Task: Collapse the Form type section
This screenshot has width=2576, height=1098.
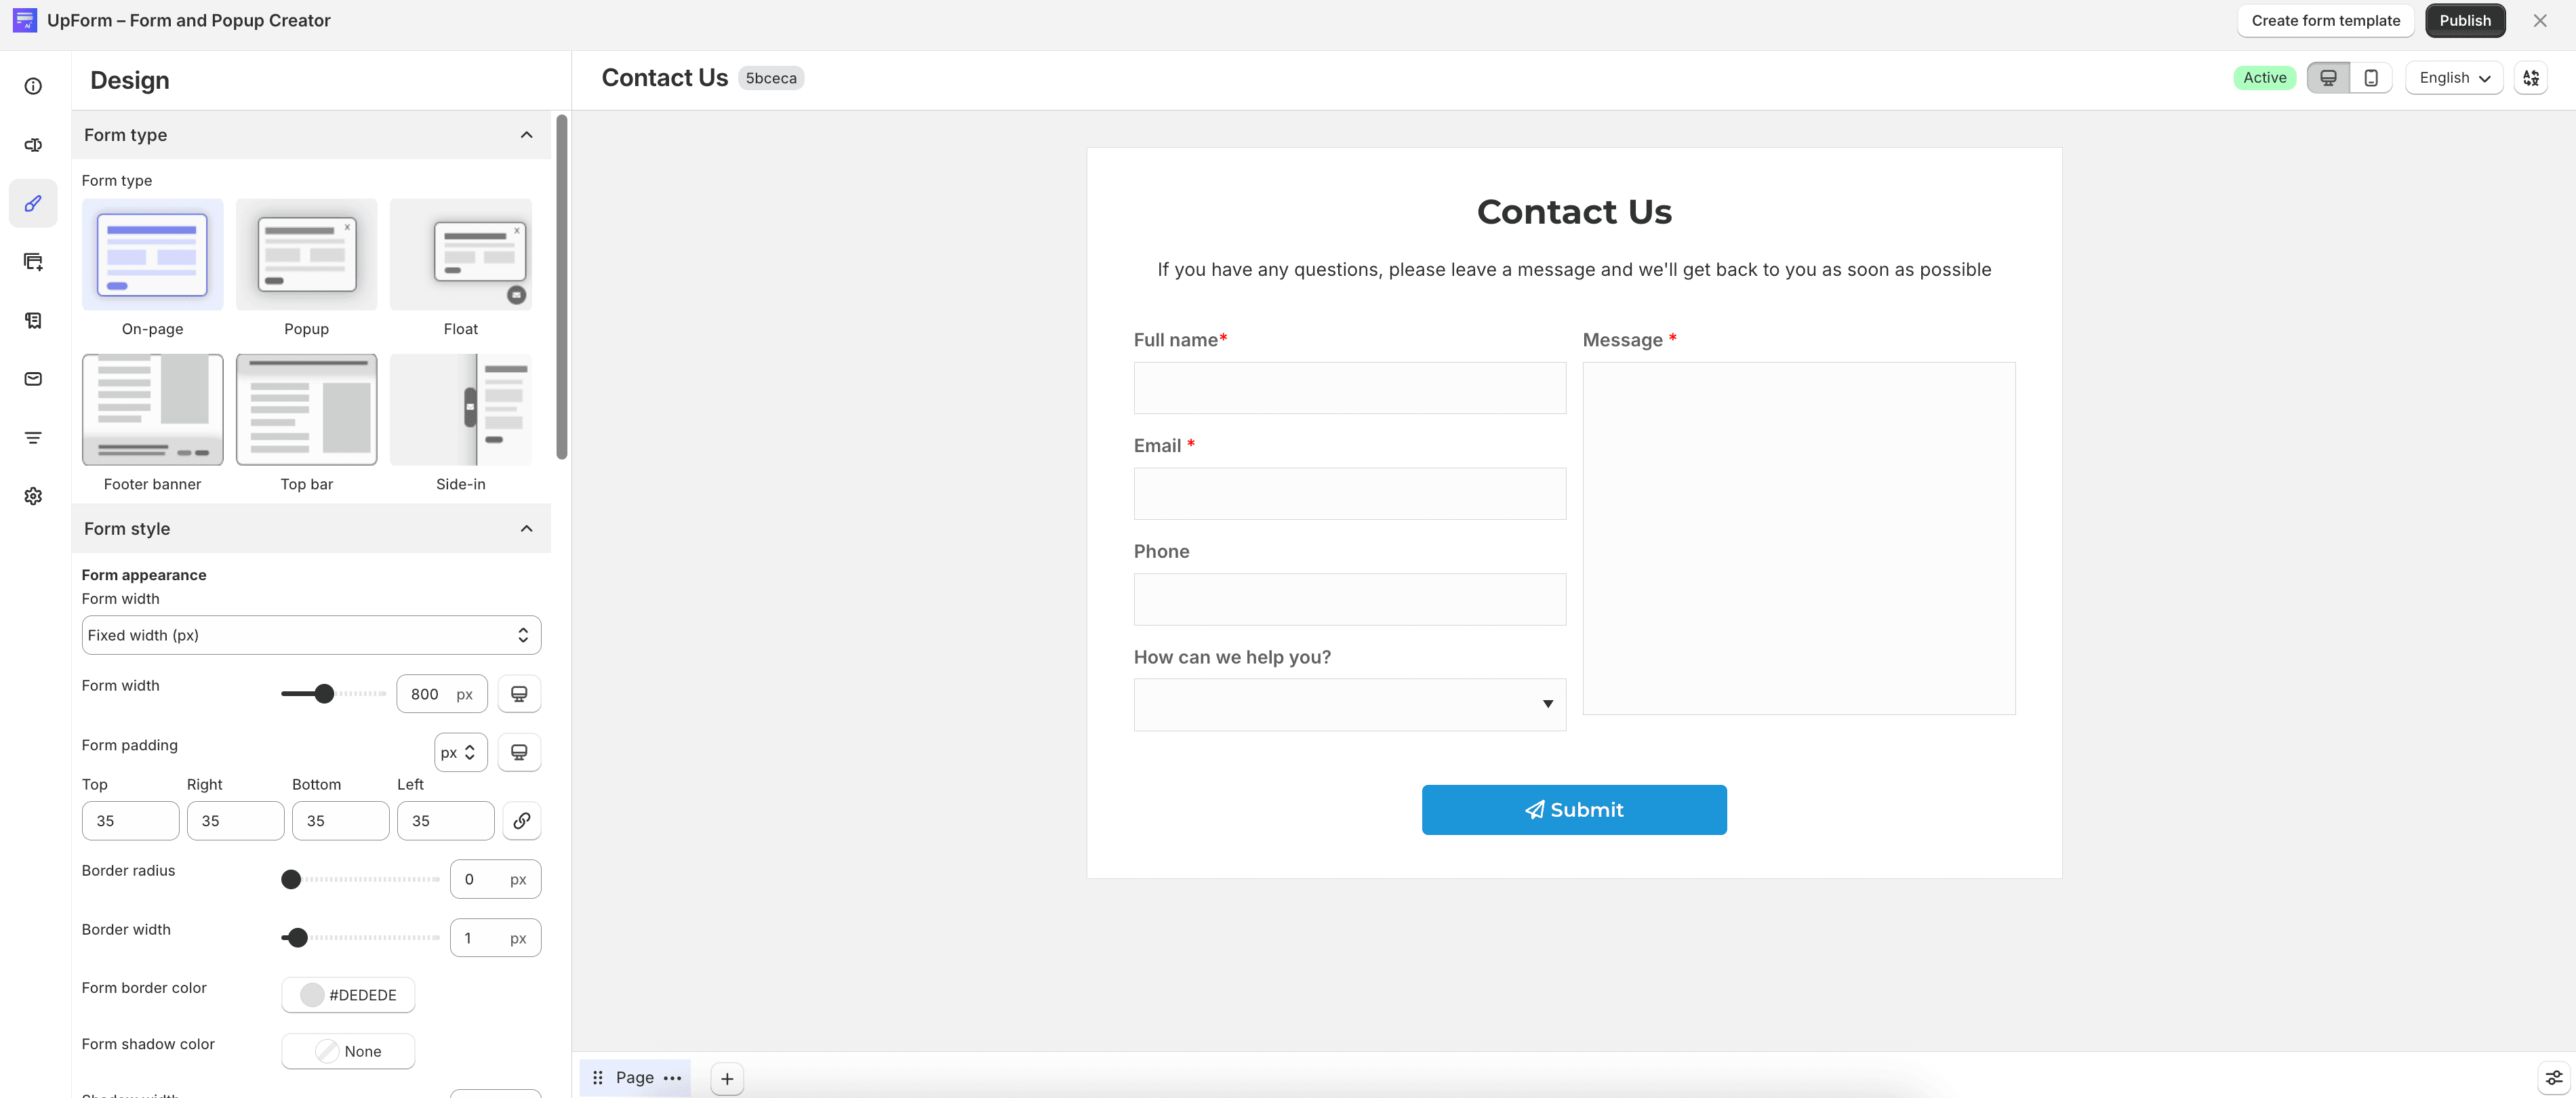Action: point(526,135)
